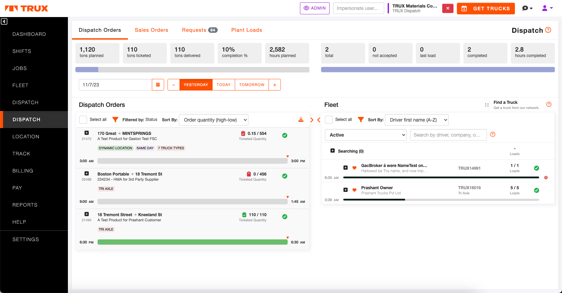Open the Order quantity sort dropdown

tap(214, 120)
